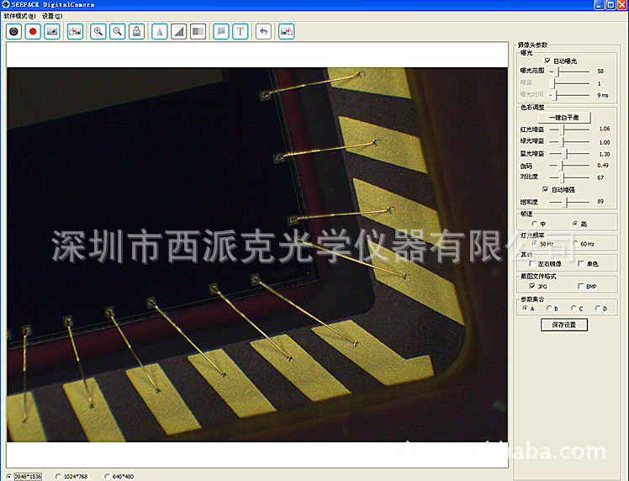Enable the 单色 checkbox

point(580,263)
